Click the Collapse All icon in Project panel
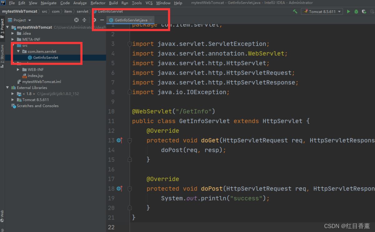 click(x=84, y=20)
